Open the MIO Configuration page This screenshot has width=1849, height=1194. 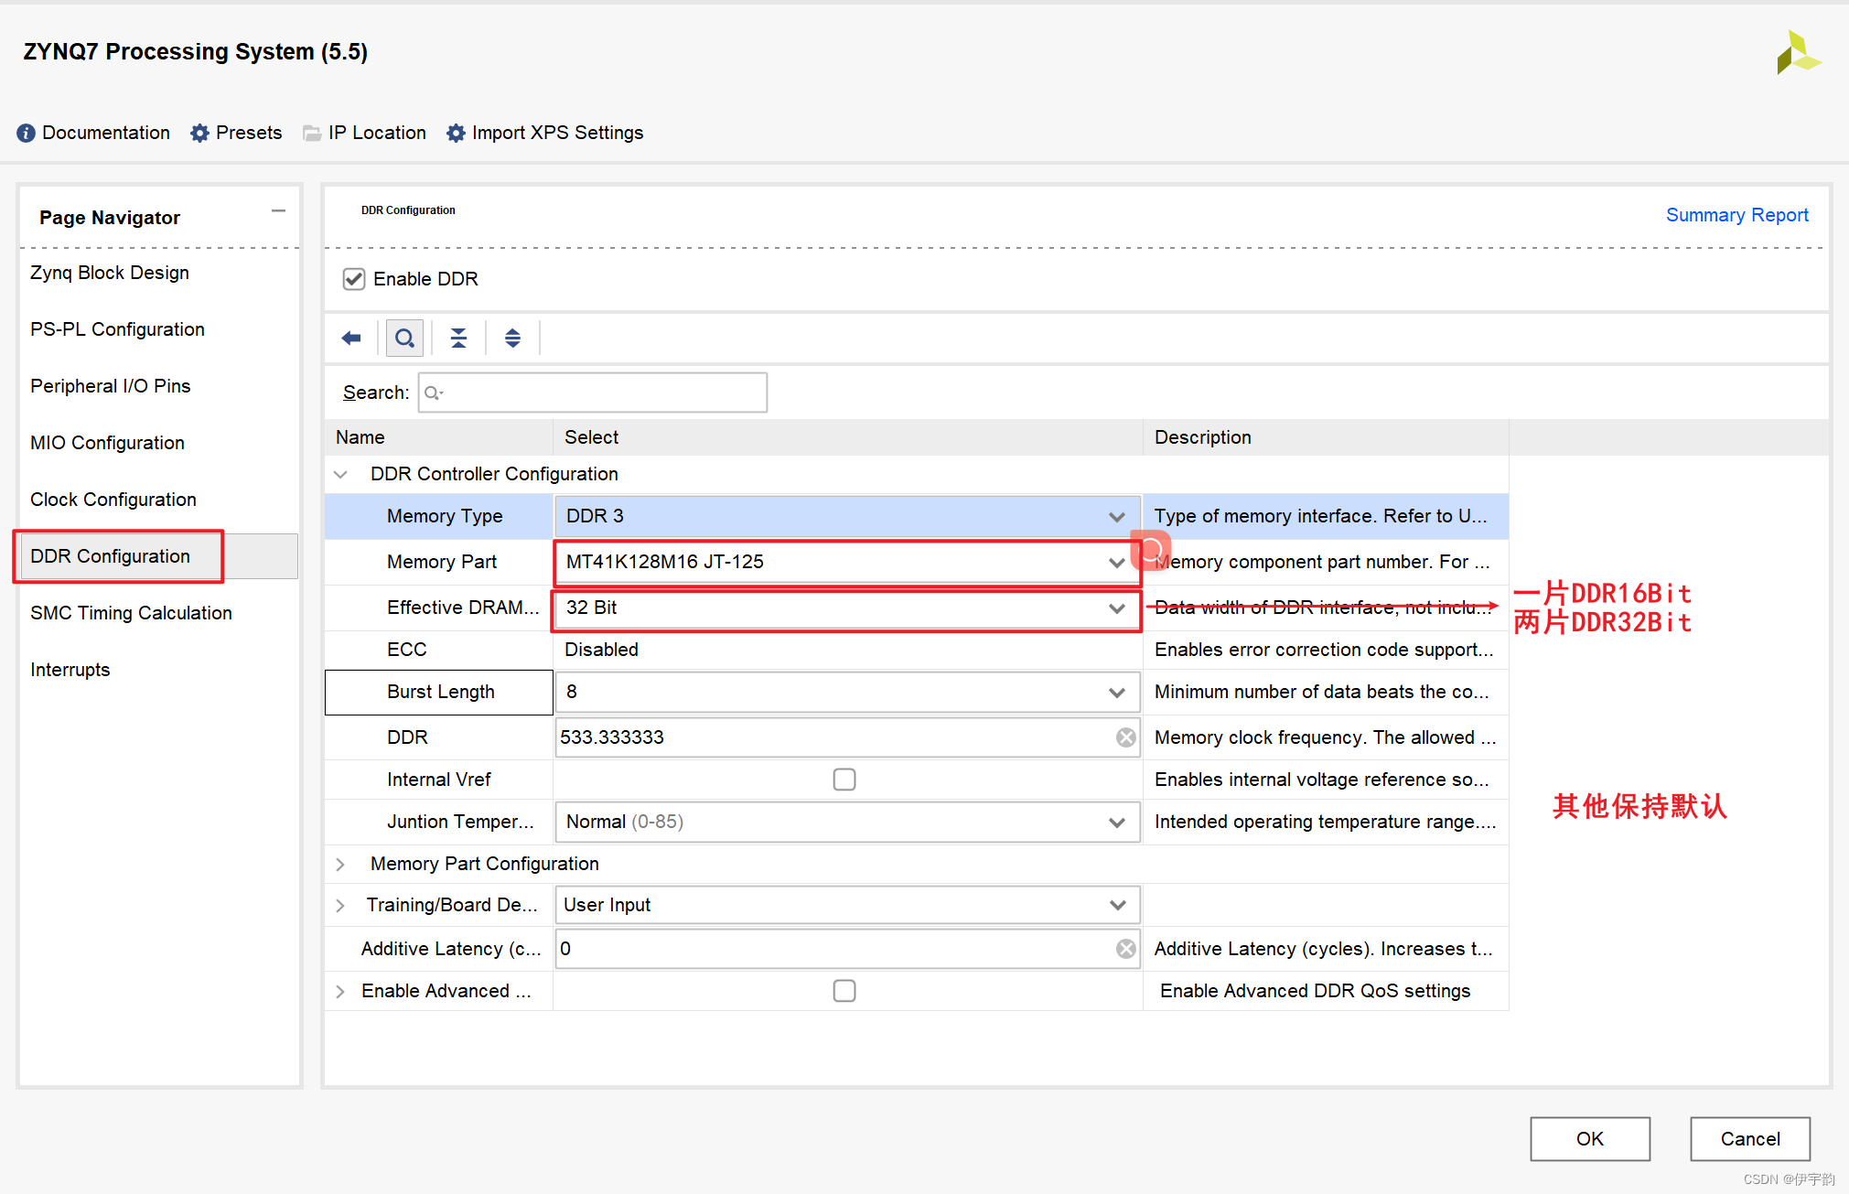point(107,443)
